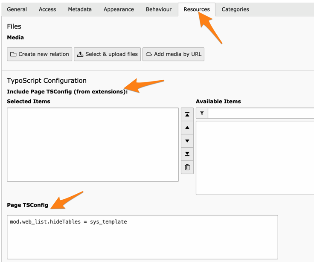Open the General tab
Screen dimensions: 314x262
pos(17,9)
